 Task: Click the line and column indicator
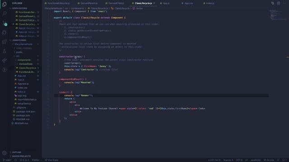(x=214, y=160)
